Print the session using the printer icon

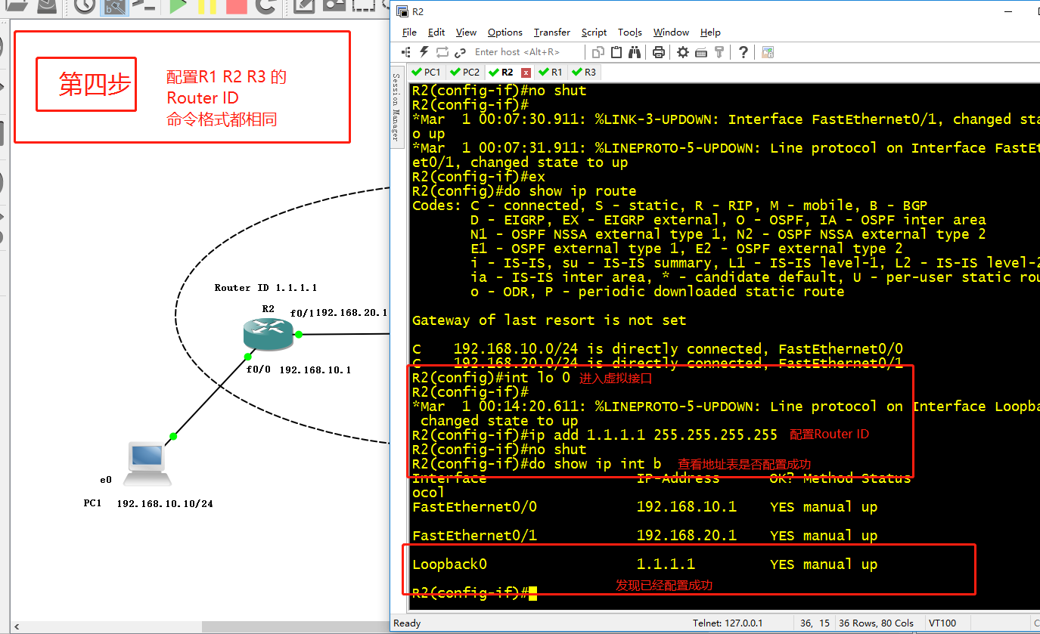[657, 51]
